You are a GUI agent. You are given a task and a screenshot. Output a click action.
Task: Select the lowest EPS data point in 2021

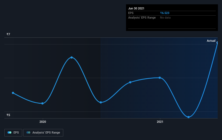click(x=188, y=117)
